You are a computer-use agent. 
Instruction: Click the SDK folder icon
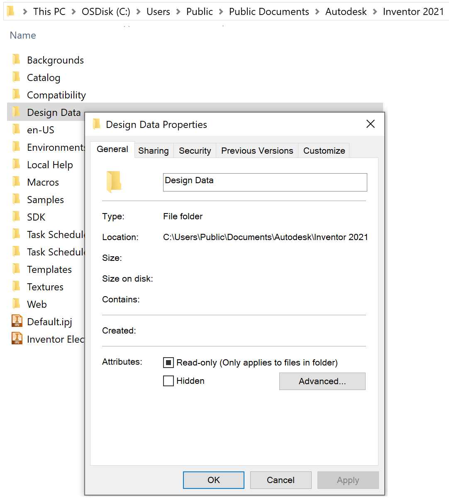click(x=16, y=217)
